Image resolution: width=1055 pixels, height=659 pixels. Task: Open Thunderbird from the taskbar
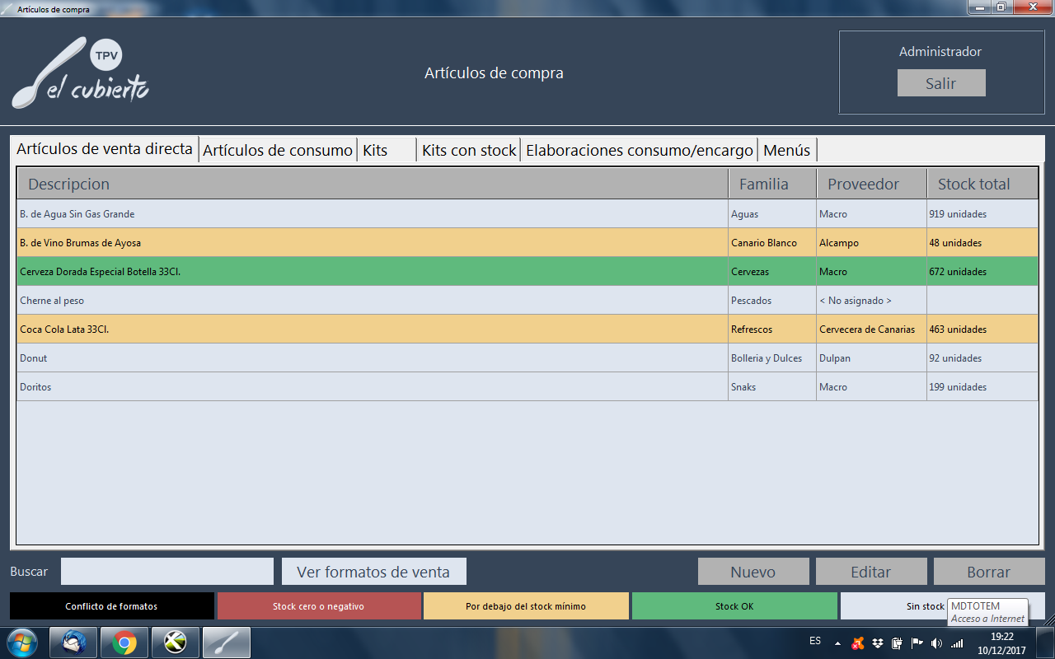[73, 642]
